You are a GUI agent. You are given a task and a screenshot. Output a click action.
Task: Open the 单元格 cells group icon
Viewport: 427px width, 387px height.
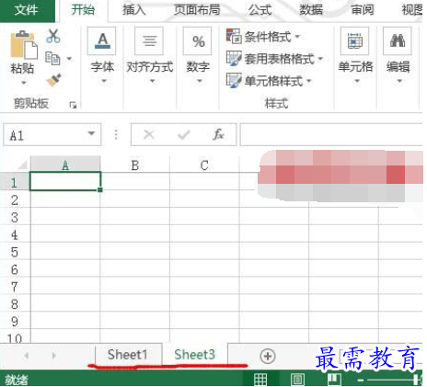pos(355,41)
